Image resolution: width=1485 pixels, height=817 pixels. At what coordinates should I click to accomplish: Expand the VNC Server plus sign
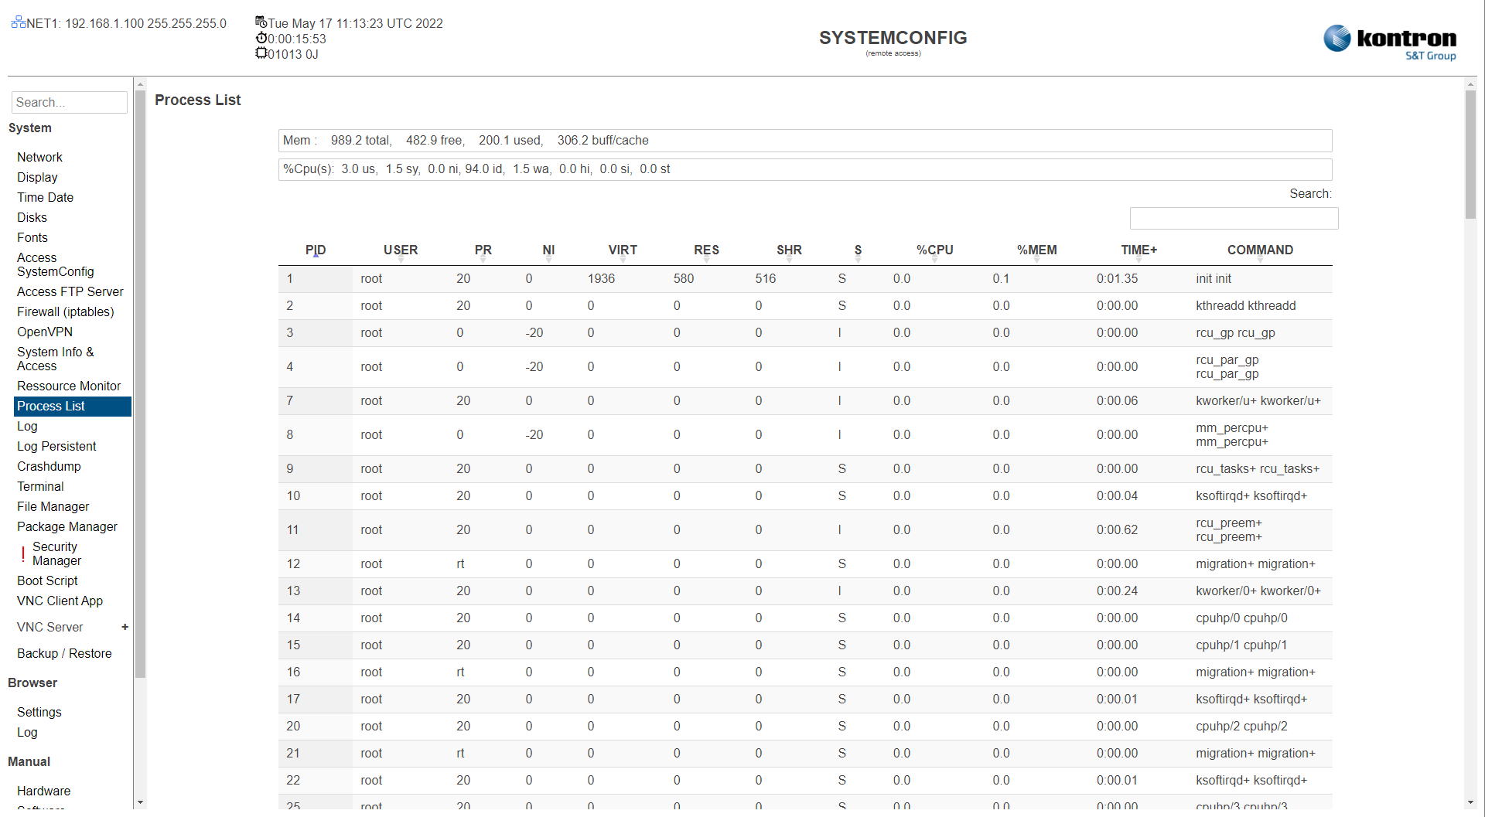[125, 627]
